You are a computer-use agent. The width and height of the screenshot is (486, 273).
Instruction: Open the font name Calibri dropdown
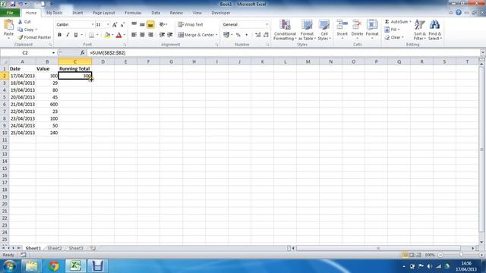point(93,24)
